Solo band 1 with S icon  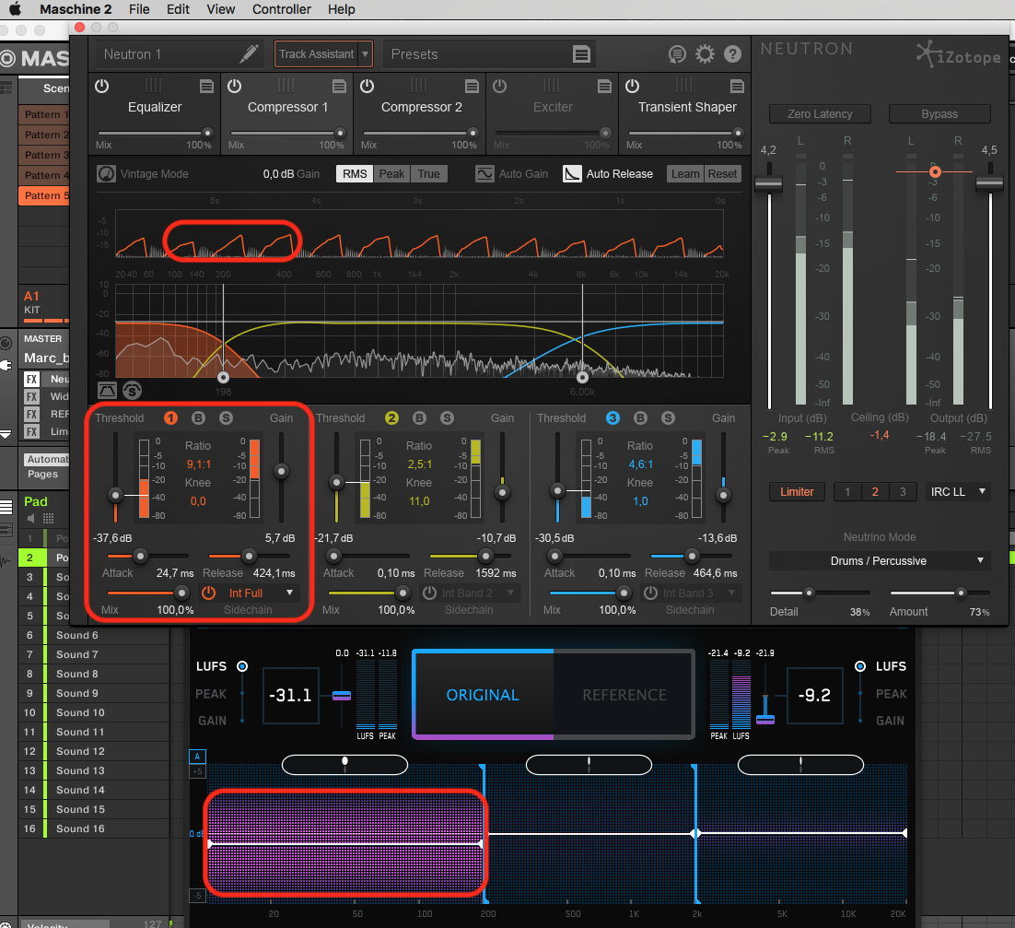(226, 418)
